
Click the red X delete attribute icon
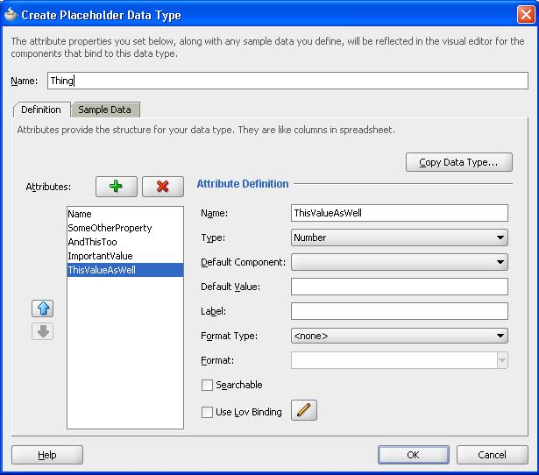pyautogui.click(x=162, y=186)
